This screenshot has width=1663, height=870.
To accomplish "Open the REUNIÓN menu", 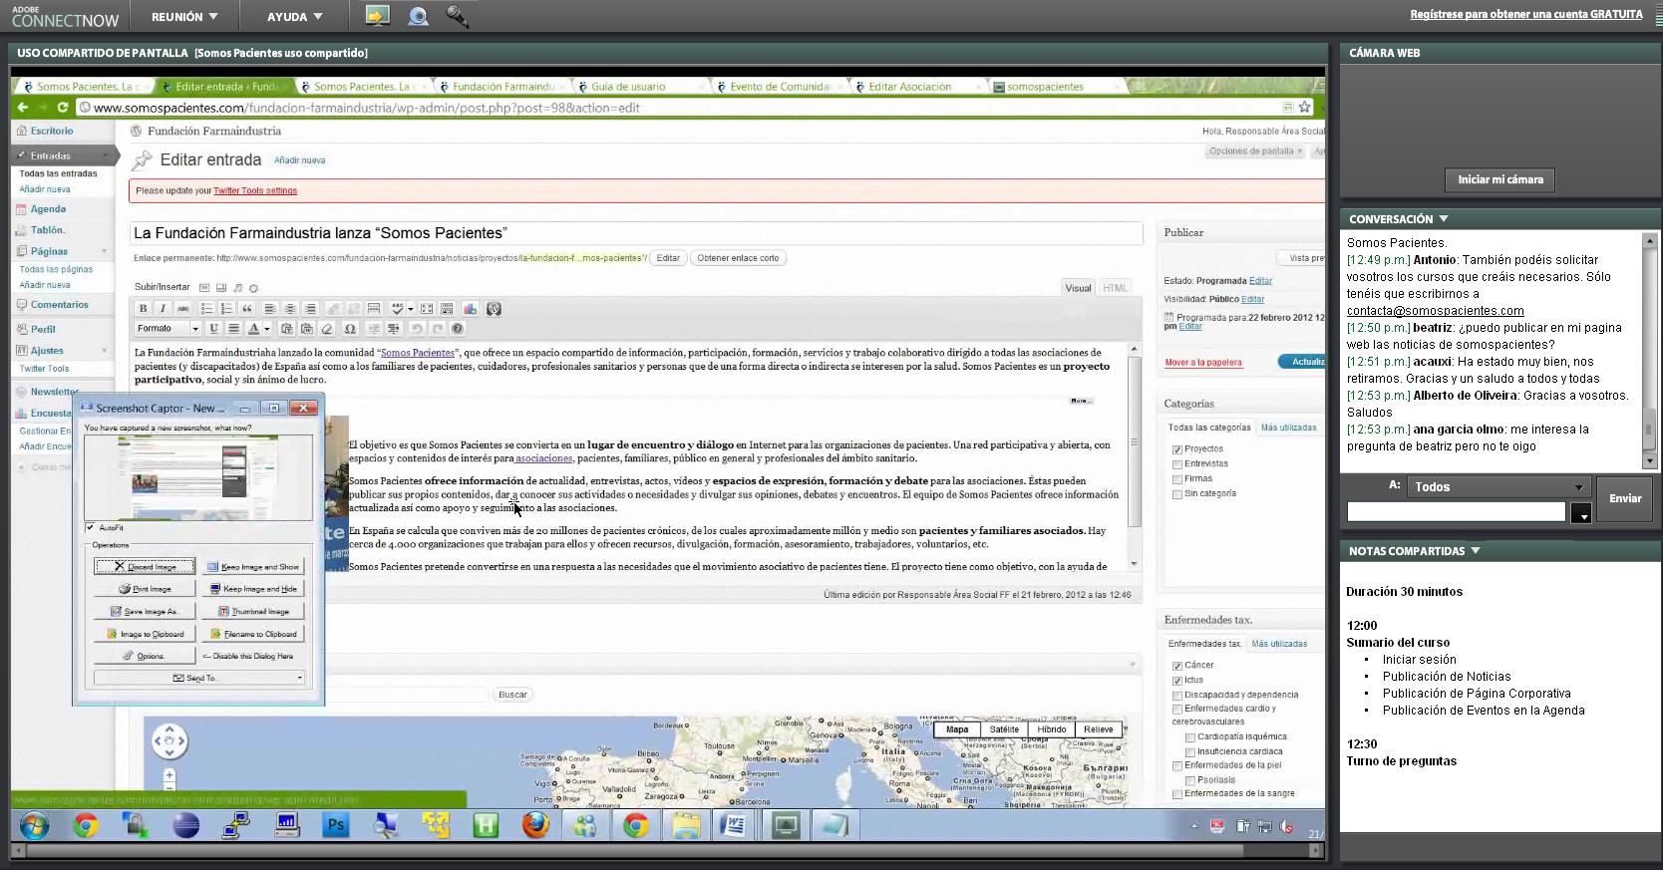I will tap(184, 17).
